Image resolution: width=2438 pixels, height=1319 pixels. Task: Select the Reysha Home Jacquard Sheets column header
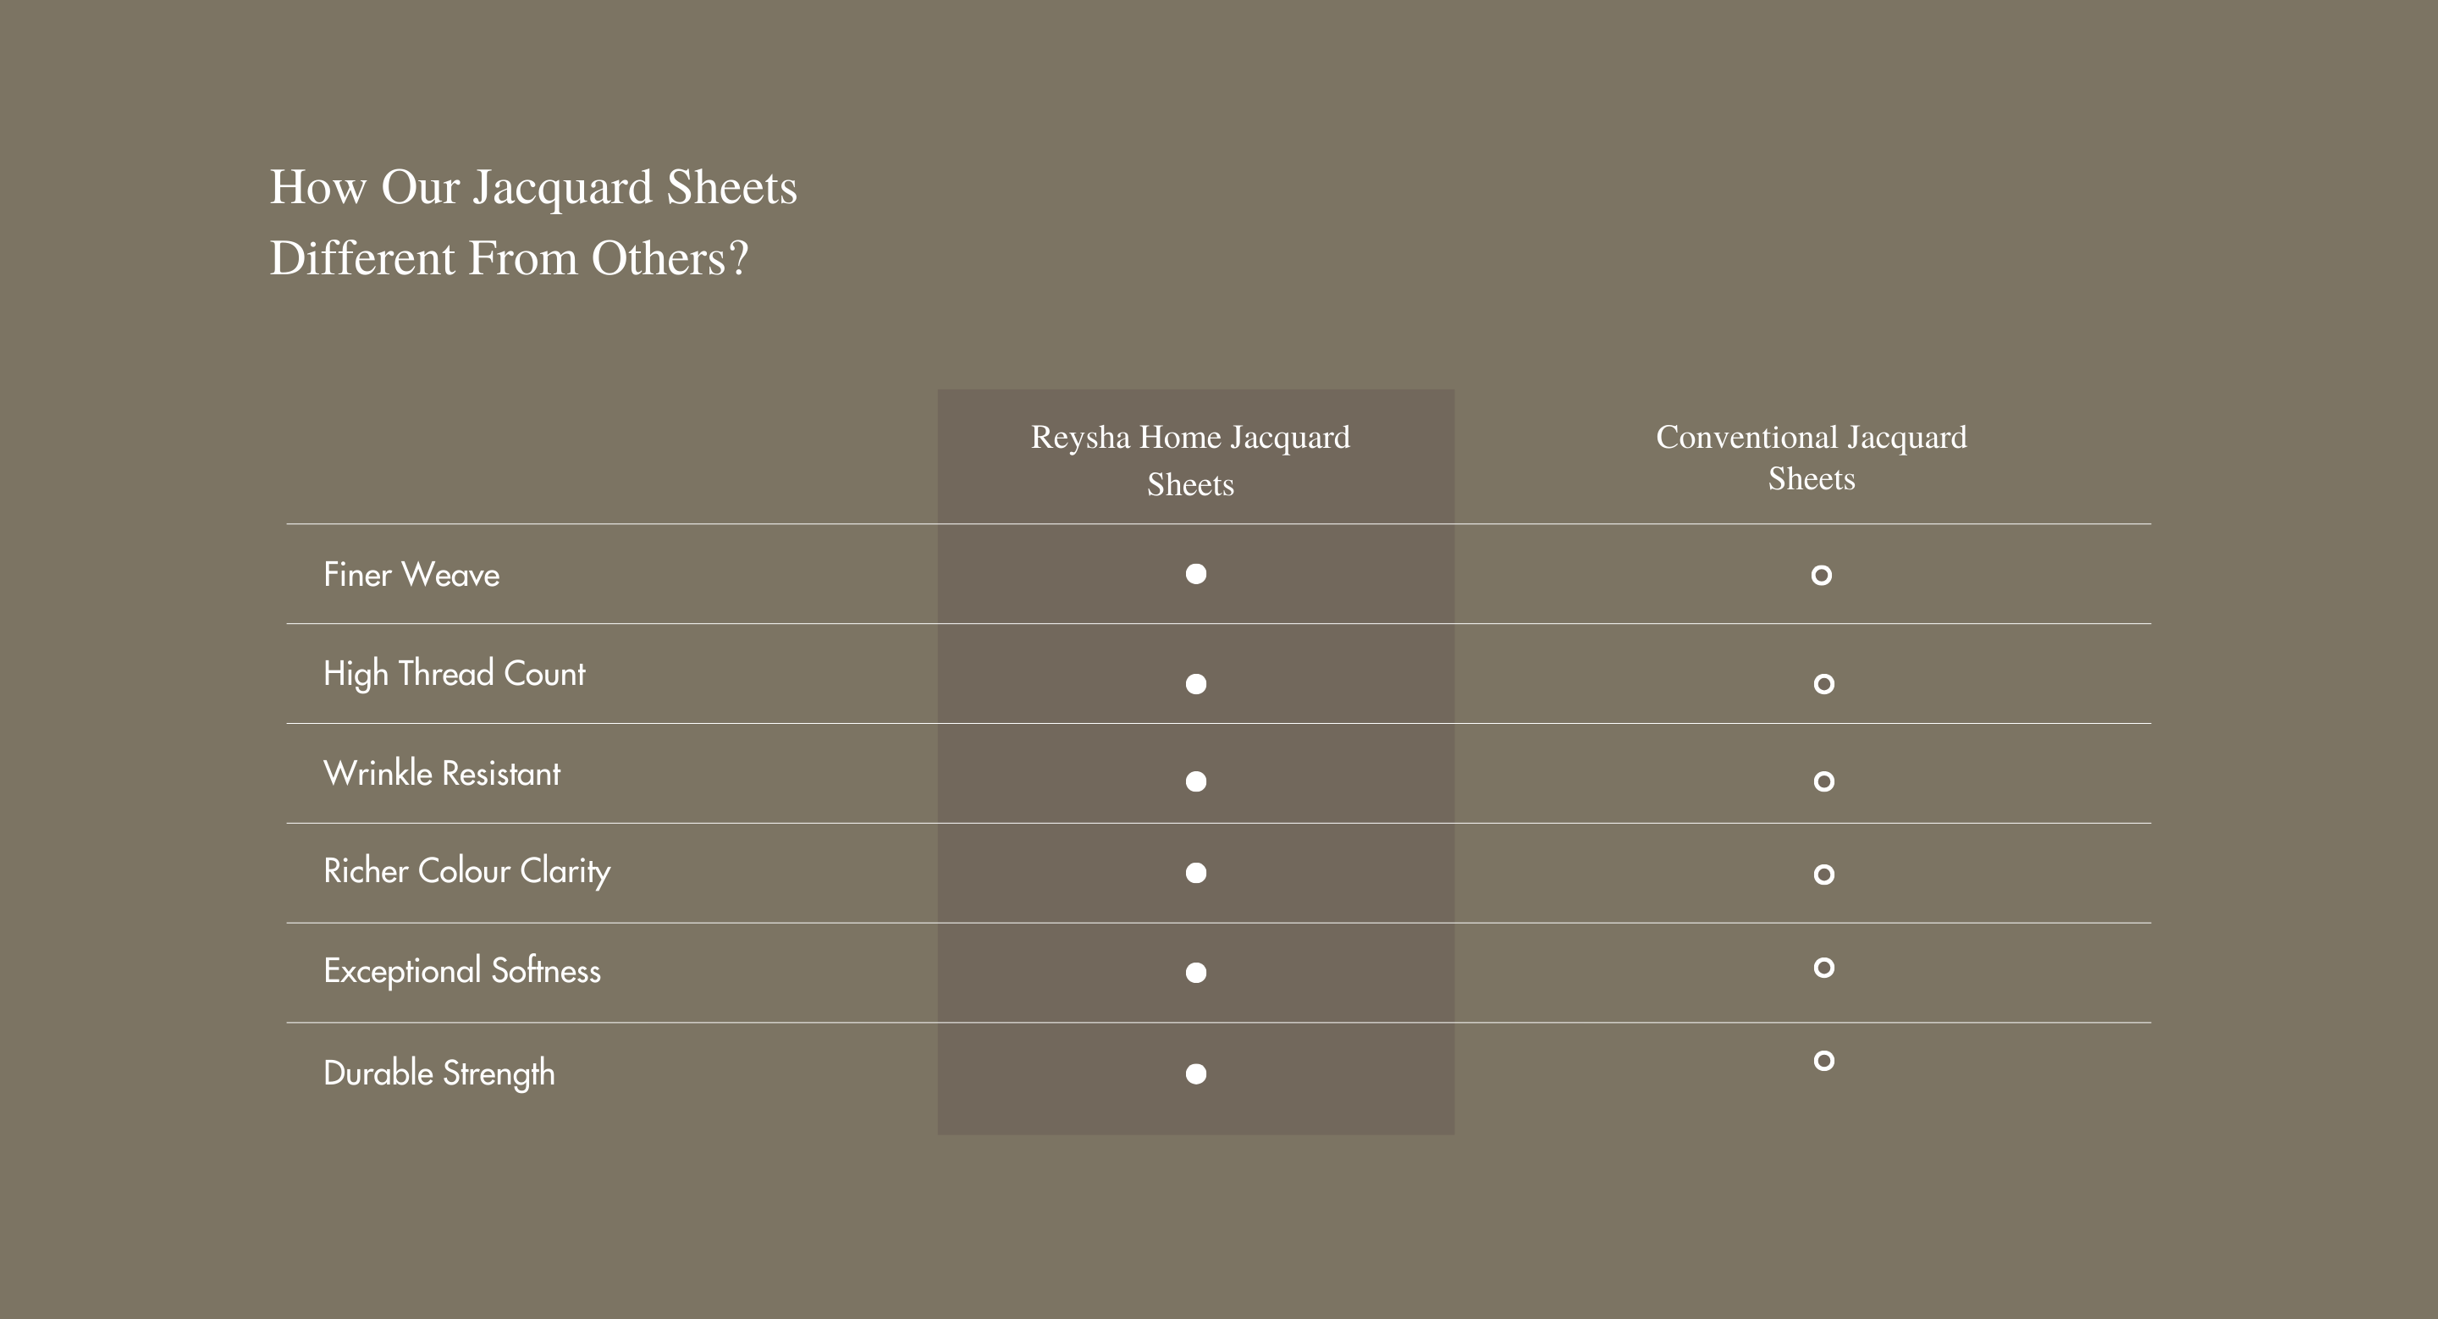click(x=1190, y=460)
